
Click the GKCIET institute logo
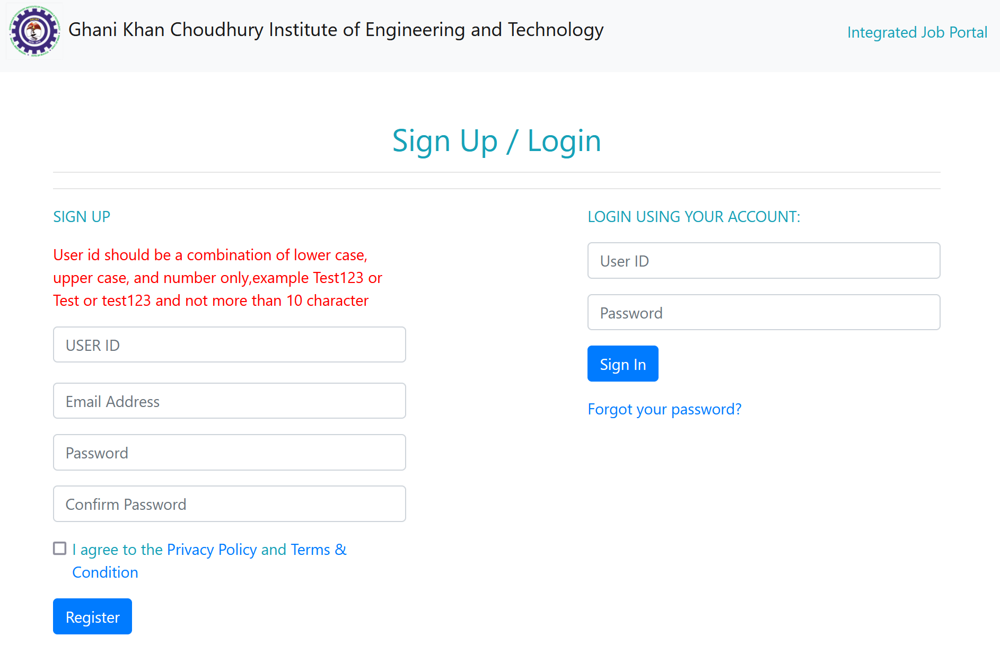click(x=34, y=31)
